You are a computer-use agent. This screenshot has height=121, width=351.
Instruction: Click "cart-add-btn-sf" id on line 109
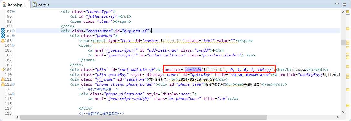click(136, 70)
